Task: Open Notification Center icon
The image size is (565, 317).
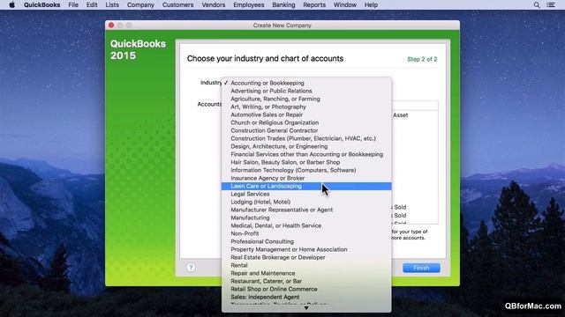Action: [551, 5]
